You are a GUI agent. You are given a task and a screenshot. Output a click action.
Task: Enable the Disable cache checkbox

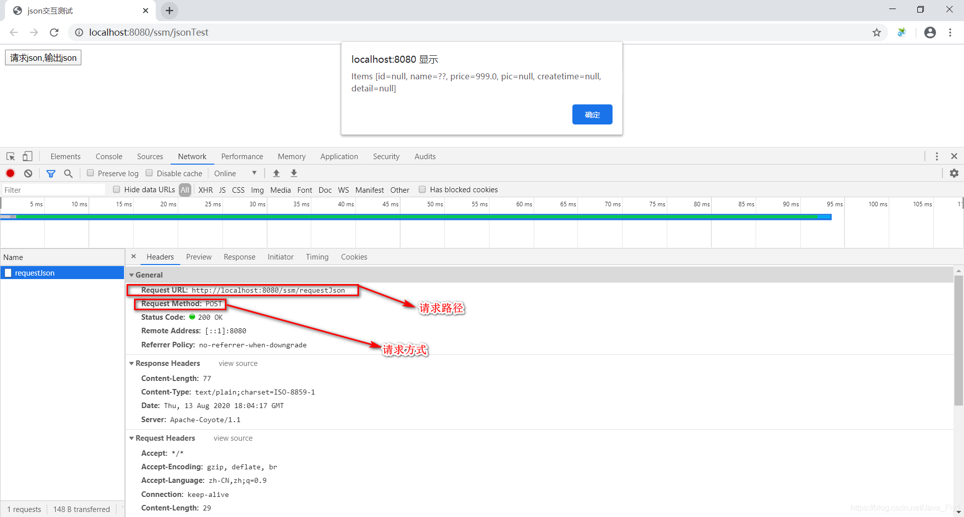pos(149,173)
